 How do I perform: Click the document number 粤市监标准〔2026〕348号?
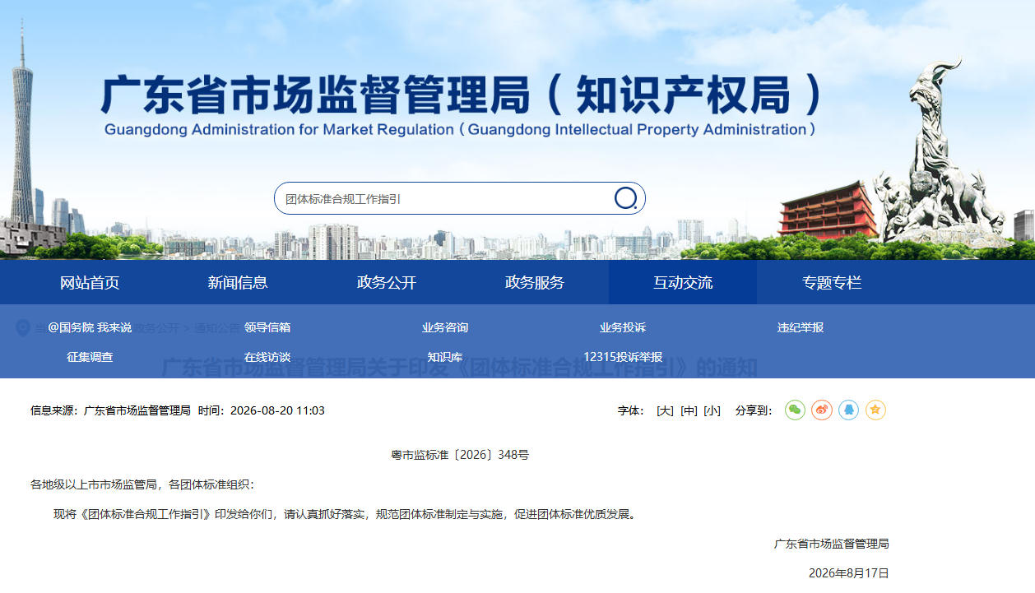tap(460, 455)
